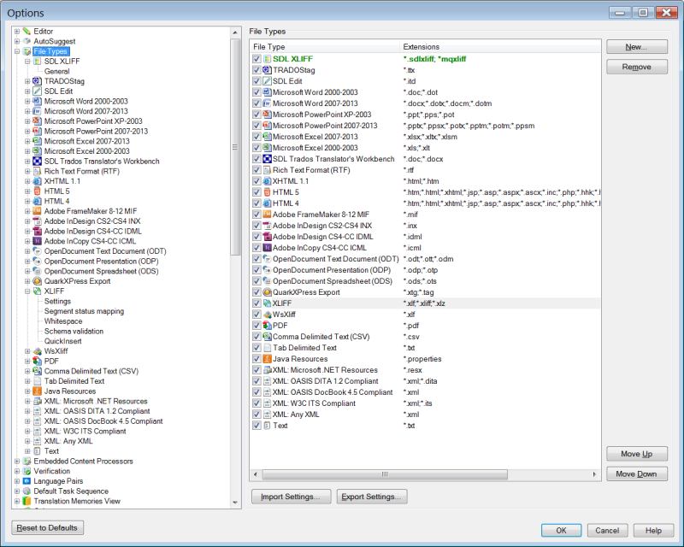Click the Adobe InDesign CS4-CC IDML list icon
Screen dimensions: 684x547
tap(268, 237)
